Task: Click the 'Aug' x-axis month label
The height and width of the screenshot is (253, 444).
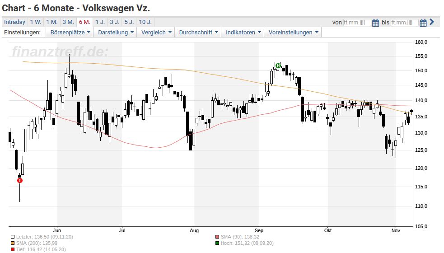Action: (194, 230)
